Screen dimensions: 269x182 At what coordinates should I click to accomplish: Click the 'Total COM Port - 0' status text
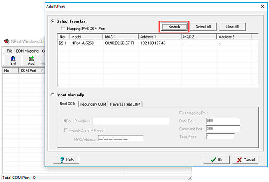click(19, 178)
